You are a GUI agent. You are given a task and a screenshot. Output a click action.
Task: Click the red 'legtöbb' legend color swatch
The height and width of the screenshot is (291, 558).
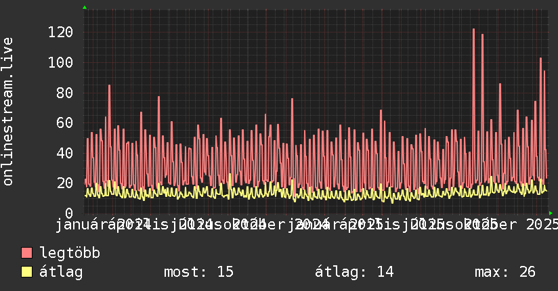pos(26,253)
